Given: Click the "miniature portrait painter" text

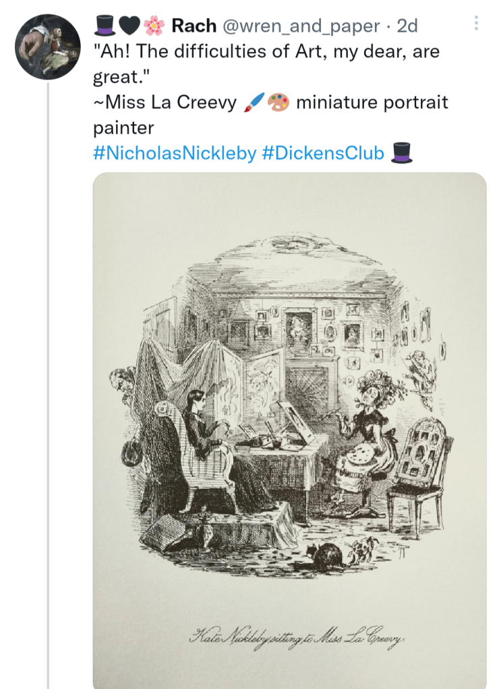Looking at the screenshot, I should (x=372, y=103).
